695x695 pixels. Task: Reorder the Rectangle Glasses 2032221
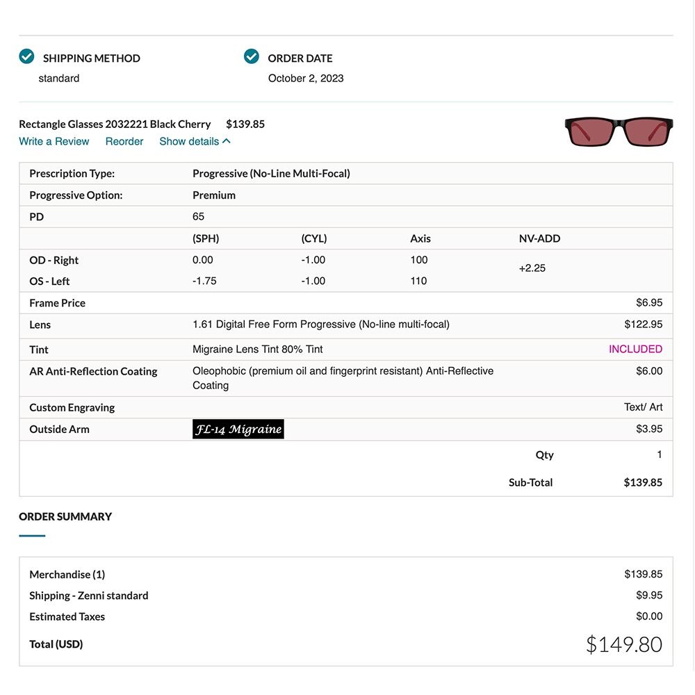[124, 141]
